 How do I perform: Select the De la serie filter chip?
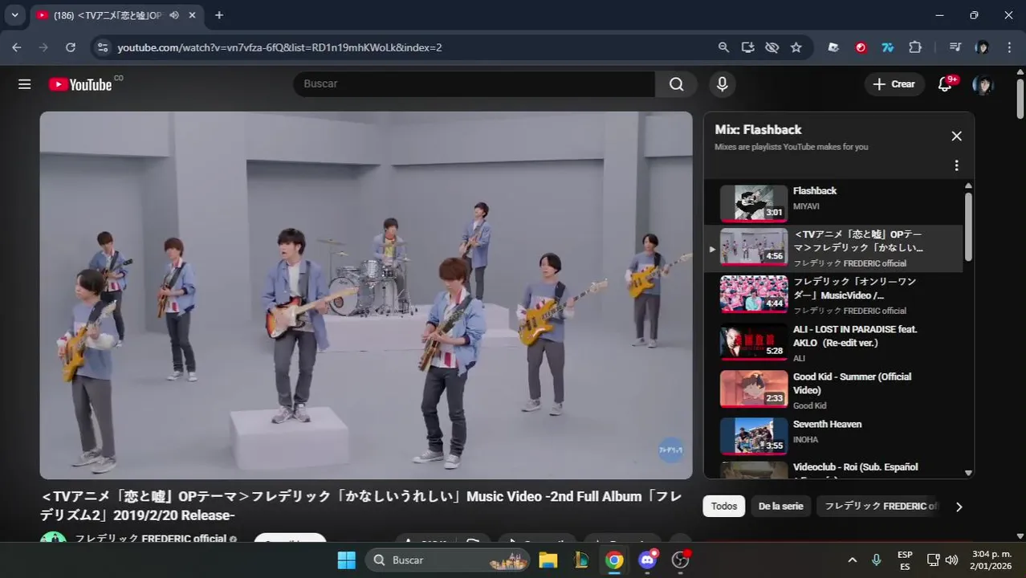(780, 507)
